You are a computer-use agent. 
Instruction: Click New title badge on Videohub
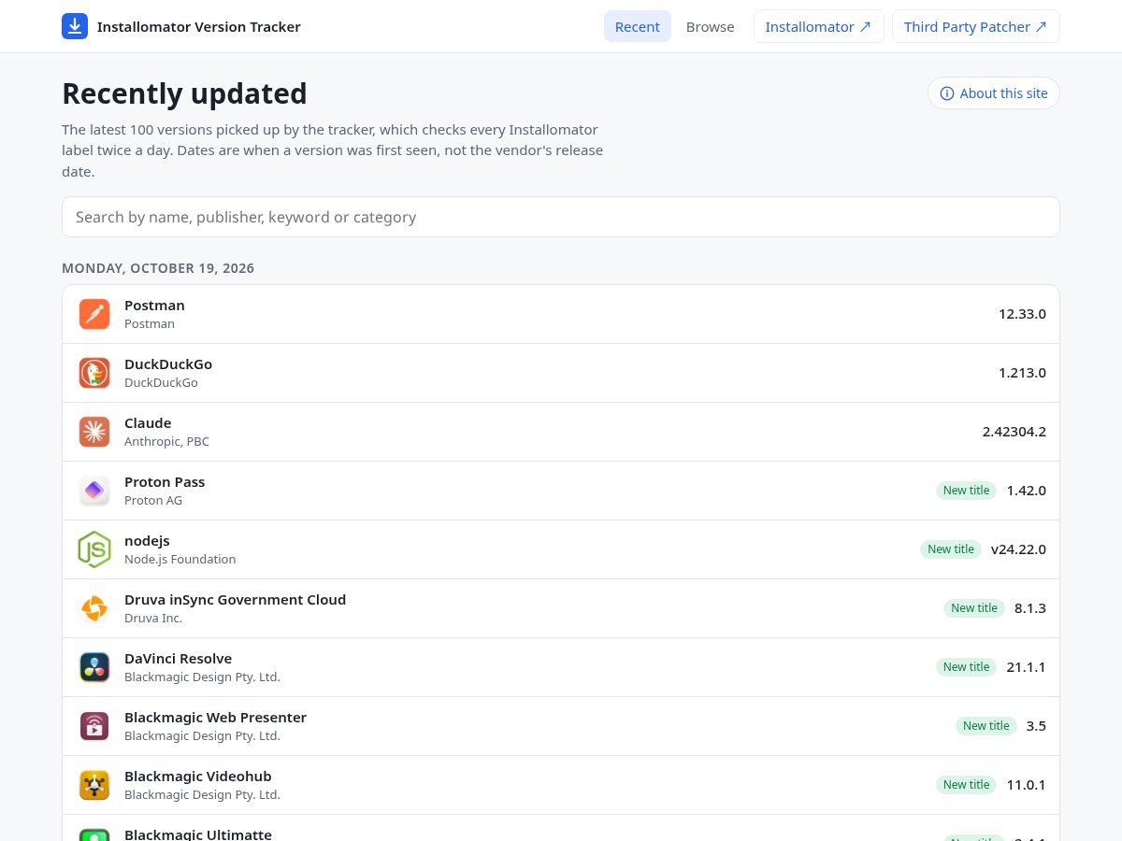[966, 785]
